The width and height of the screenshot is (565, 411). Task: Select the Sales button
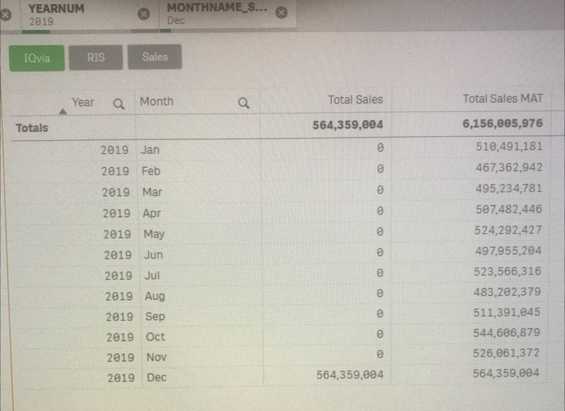tap(155, 56)
